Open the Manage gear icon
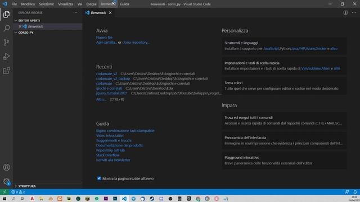Image resolution: width=360 pixels, height=202 pixels. click(6, 182)
